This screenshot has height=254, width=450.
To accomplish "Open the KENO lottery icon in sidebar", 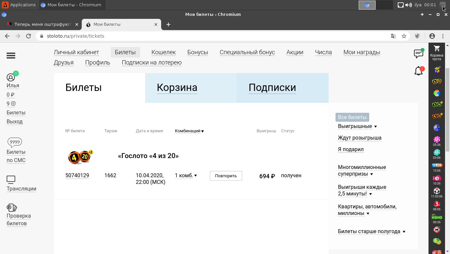I will 437,217.
